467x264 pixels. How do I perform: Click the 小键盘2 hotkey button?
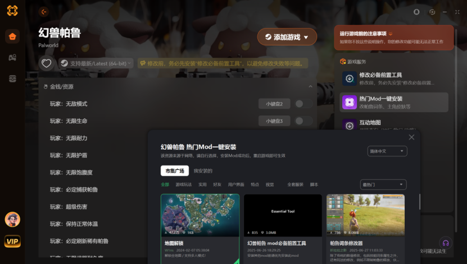tap(274, 104)
